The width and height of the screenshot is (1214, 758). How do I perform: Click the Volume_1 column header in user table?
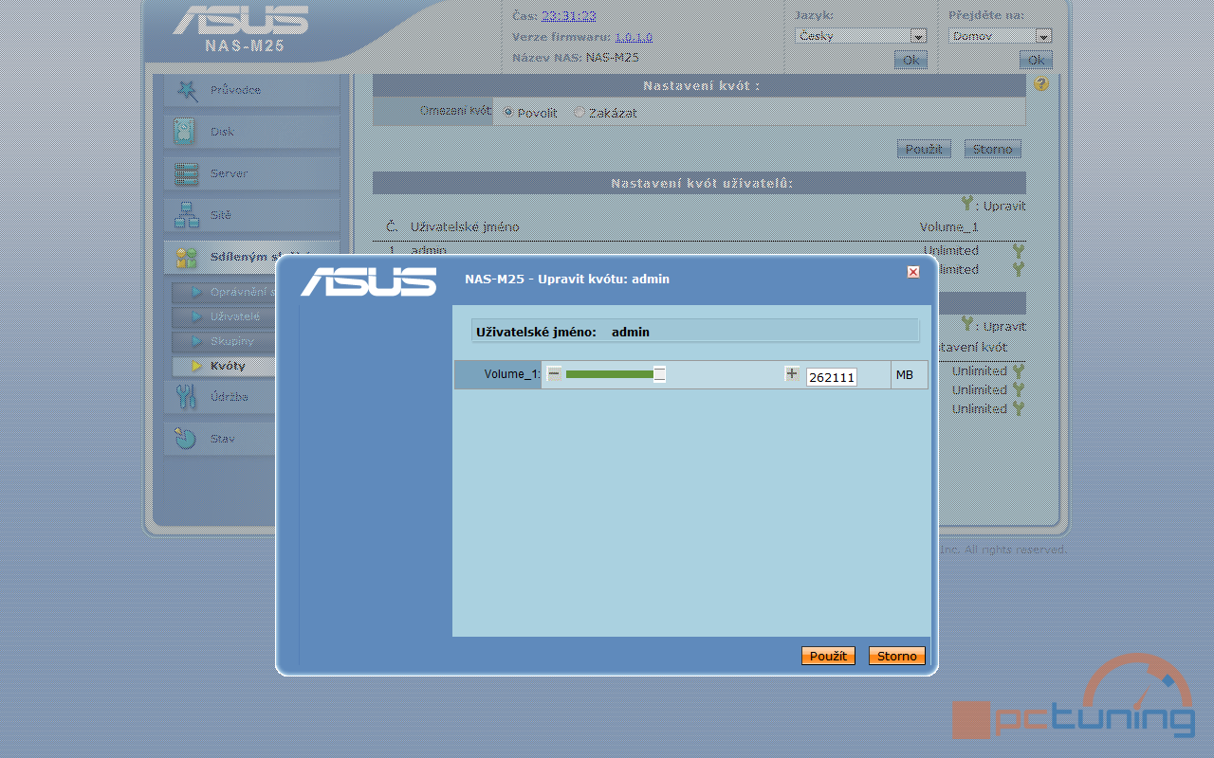(x=948, y=227)
